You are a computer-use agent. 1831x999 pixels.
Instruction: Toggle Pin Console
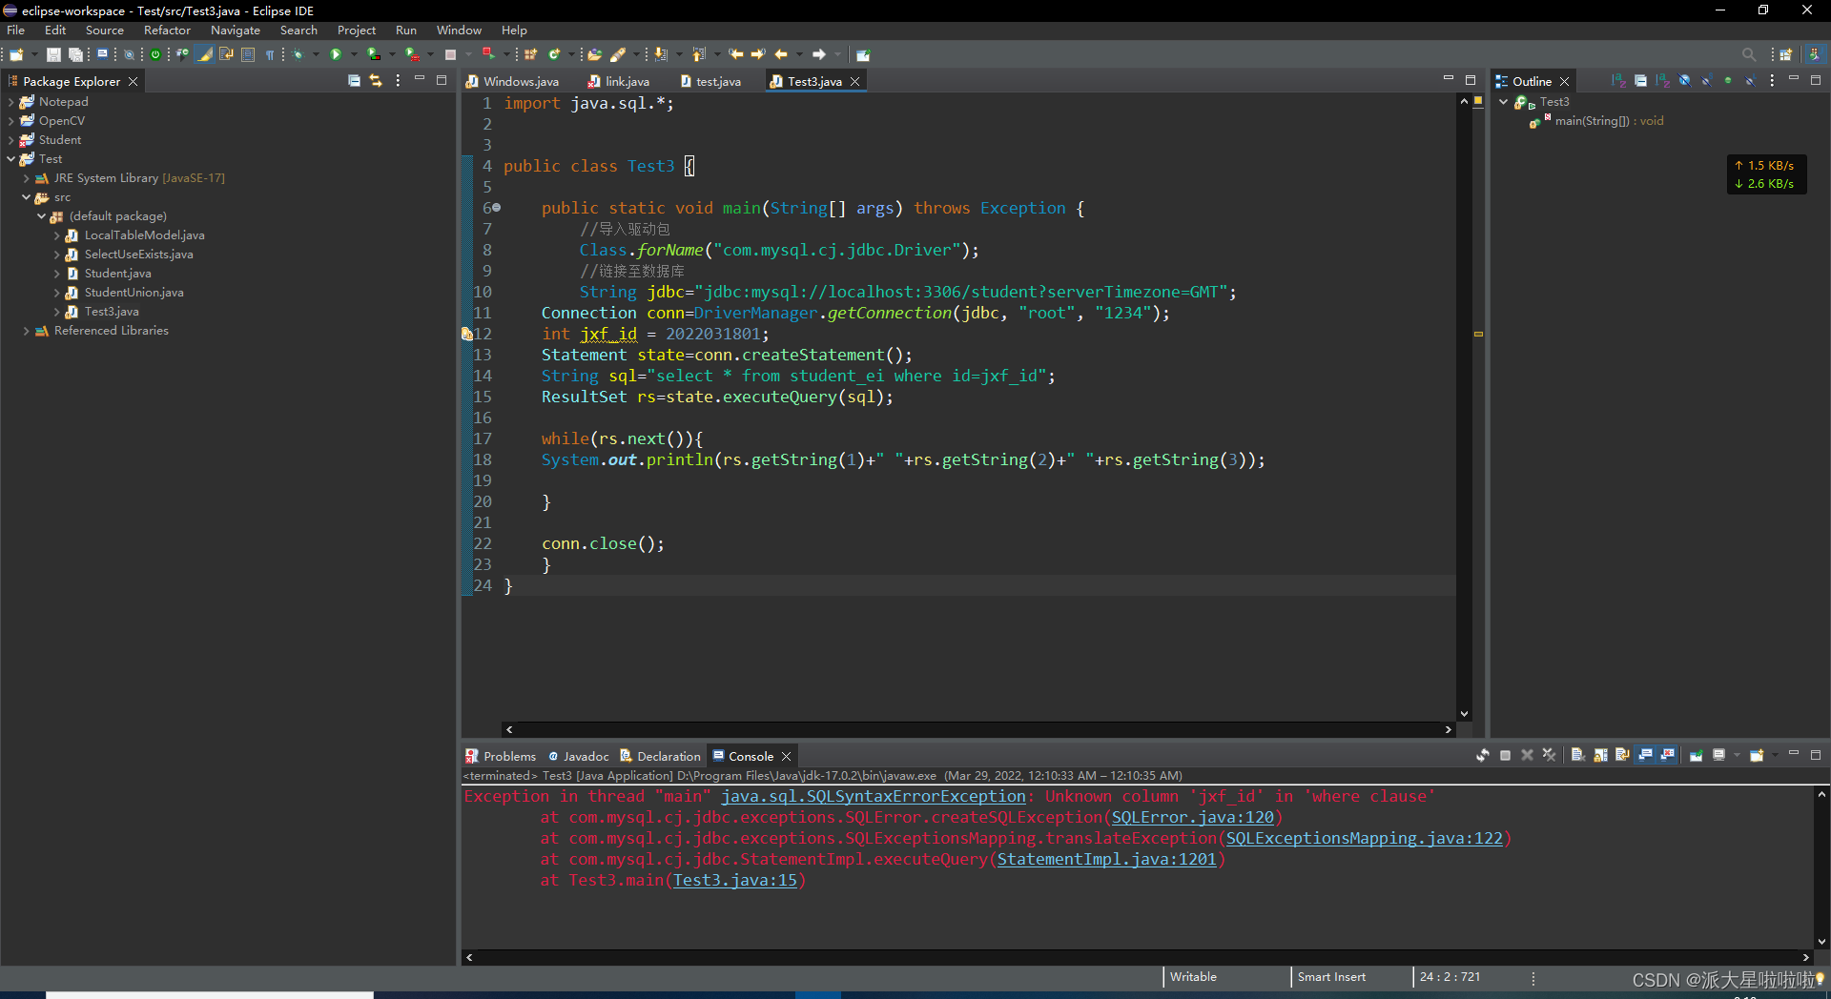click(1697, 754)
